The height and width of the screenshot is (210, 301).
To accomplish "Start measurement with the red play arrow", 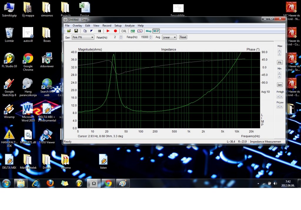I will coord(108,31).
